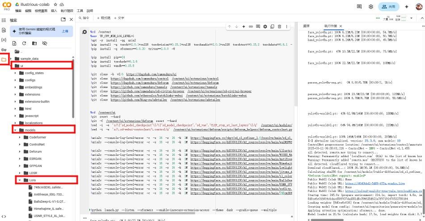425x221 pixels.
Task: Close the Files side panel
Action: coord(71,20)
